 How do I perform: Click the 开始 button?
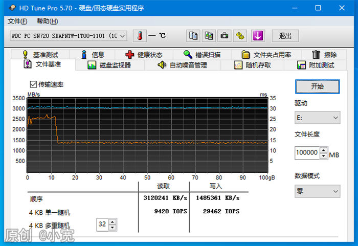[x=318, y=86]
